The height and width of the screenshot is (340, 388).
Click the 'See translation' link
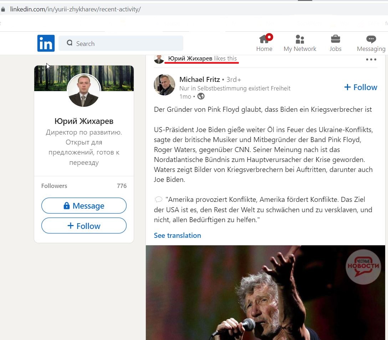click(x=178, y=235)
